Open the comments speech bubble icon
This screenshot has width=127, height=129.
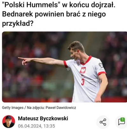coord(121,122)
